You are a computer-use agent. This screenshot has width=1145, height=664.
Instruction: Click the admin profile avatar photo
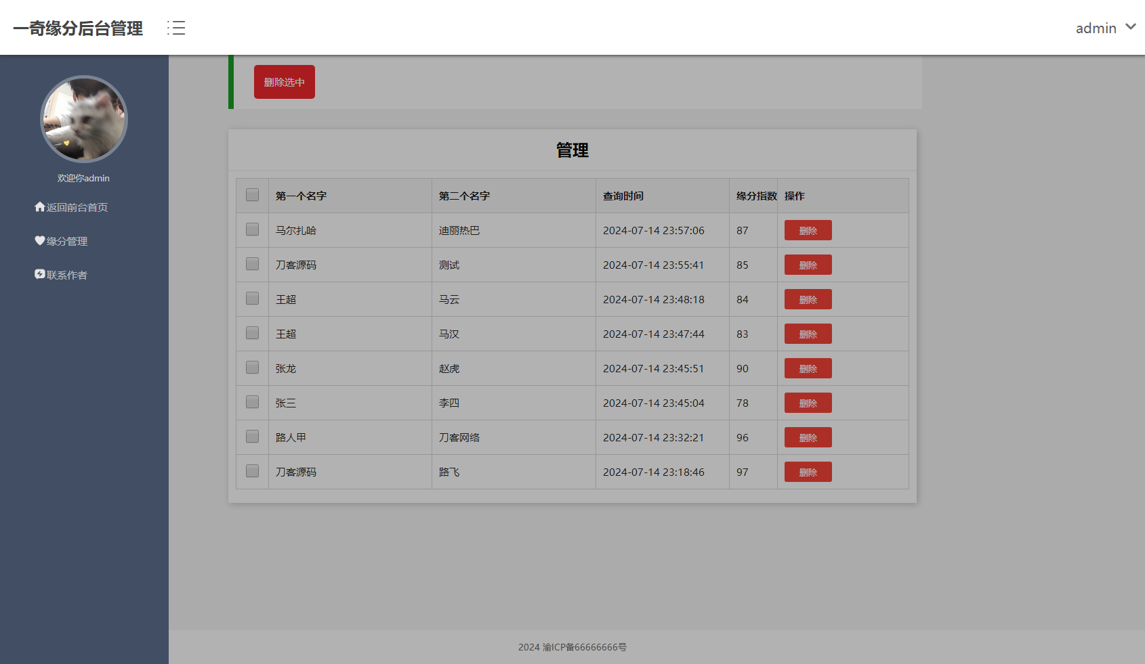pos(84,119)
